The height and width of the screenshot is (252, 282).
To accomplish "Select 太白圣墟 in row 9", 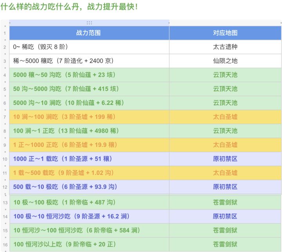I will [225, 145].
